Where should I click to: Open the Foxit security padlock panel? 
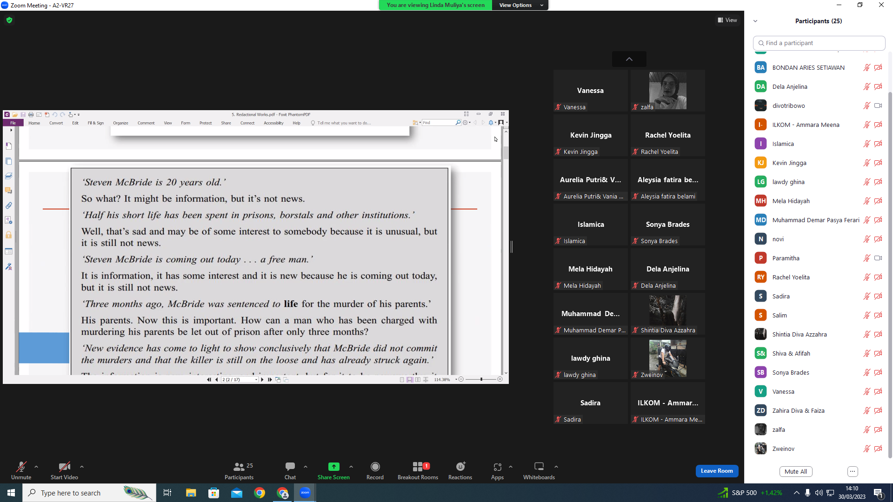point(8,235)
